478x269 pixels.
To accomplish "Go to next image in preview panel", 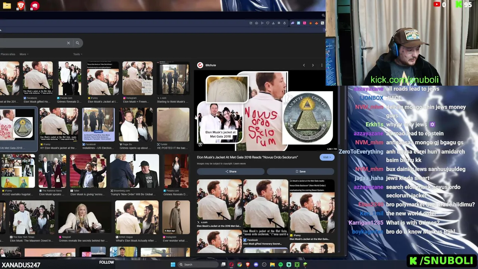I will pos(313,65).
